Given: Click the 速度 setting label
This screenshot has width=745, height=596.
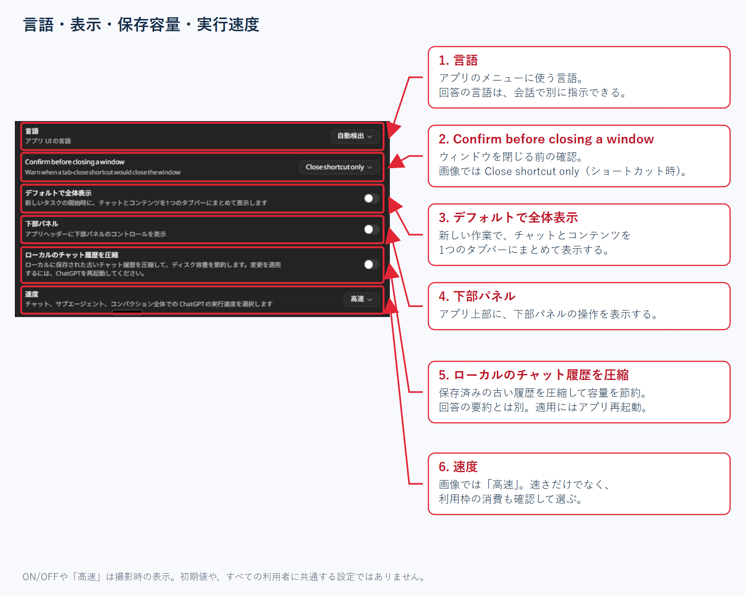Looking at the screenshot, I should 32,294.
